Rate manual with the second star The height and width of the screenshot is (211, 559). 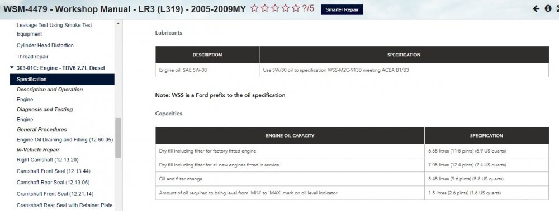[x=264, y=8]
